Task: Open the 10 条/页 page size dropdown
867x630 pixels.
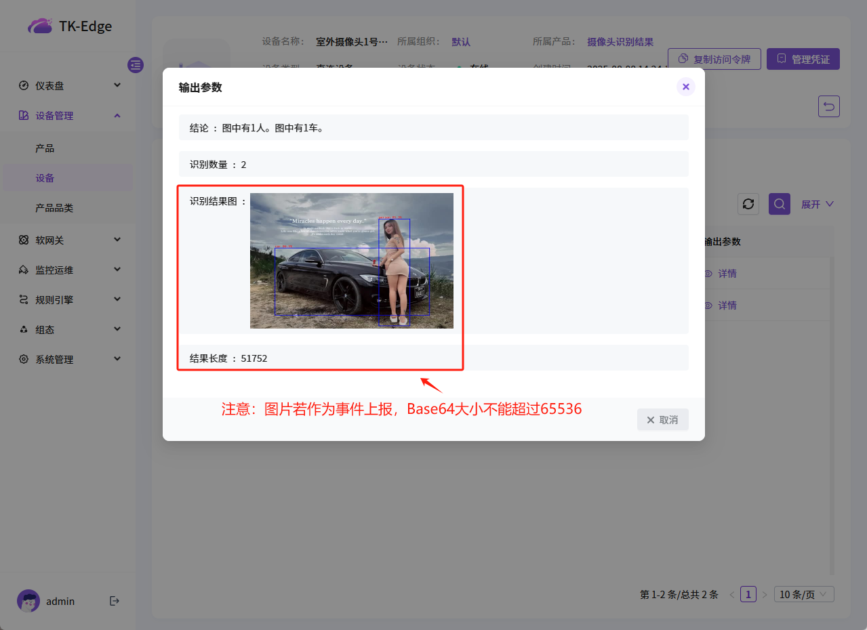Action: [803, 595]
